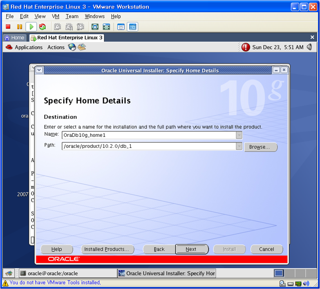Launch the email client panel icon

(82, 47)
